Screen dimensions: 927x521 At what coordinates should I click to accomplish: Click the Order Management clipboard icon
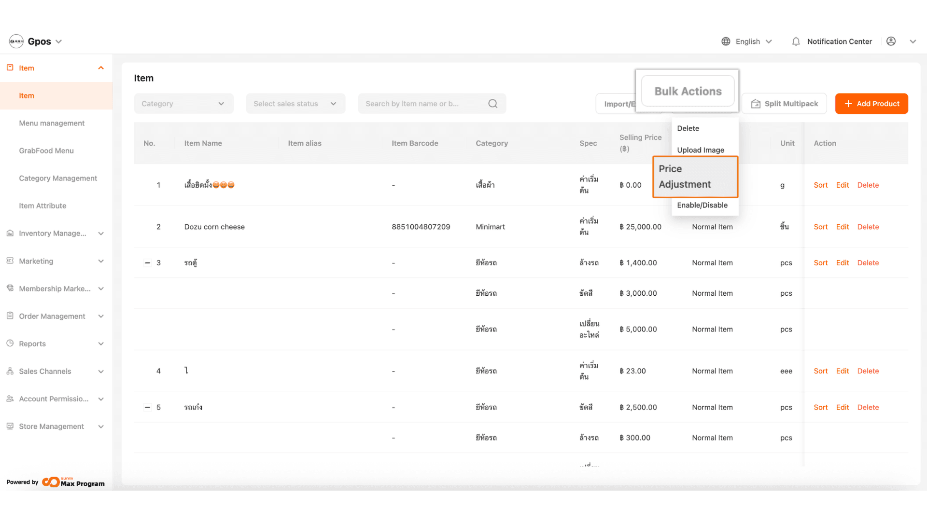point(10,316)
